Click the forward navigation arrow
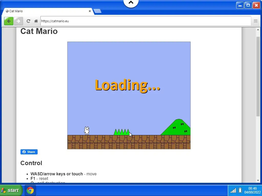This screenshot has width=262, height=196. [x=18, y=21]
